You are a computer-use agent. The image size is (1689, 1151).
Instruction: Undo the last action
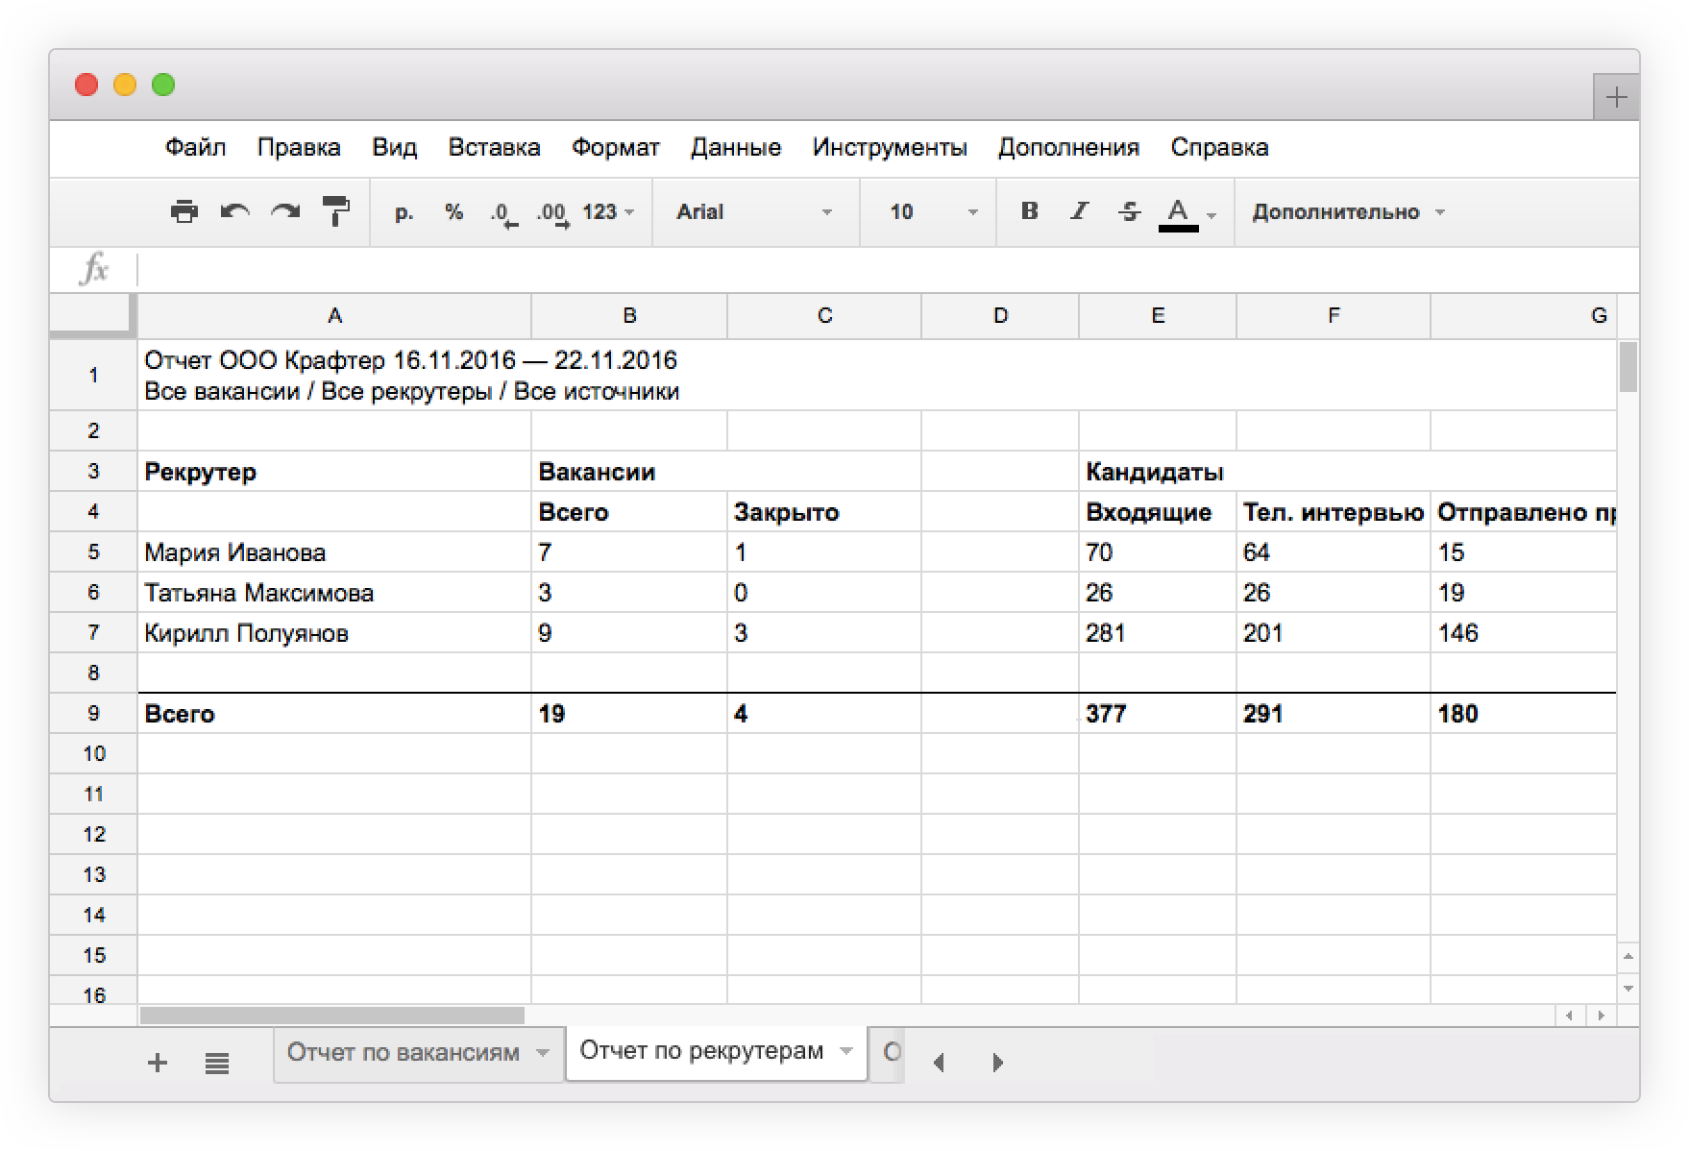234,211
